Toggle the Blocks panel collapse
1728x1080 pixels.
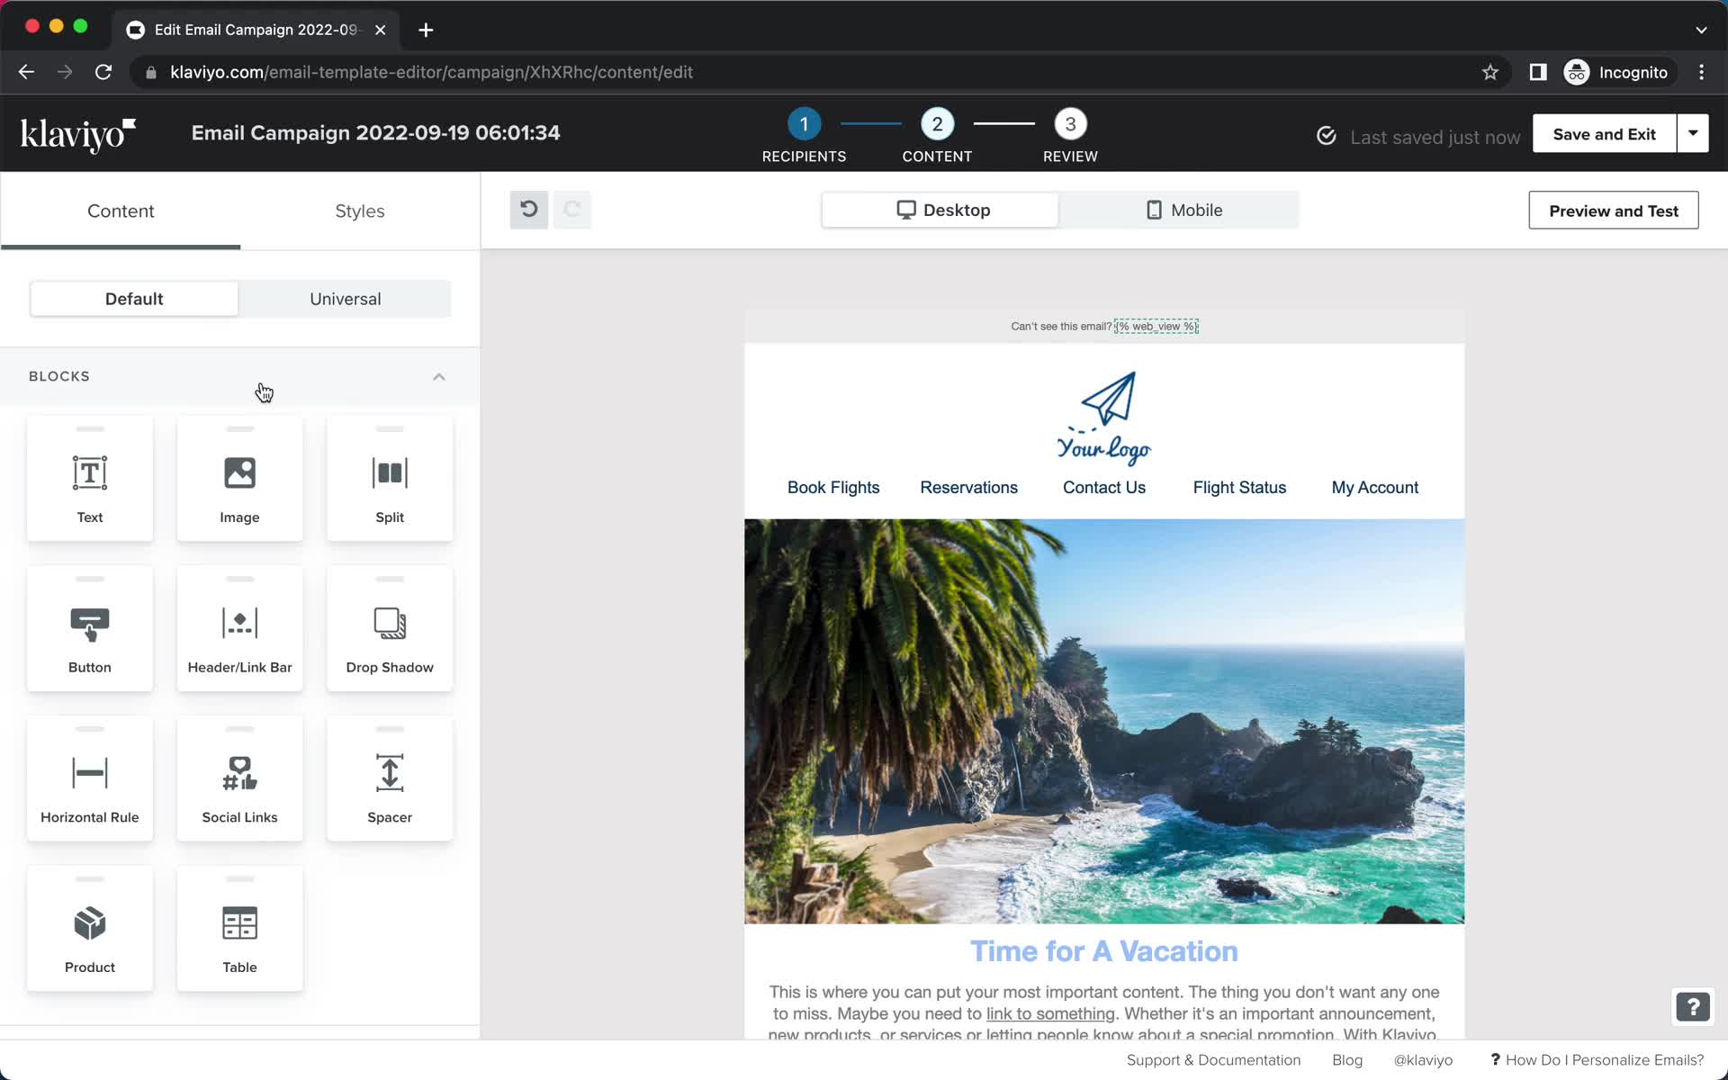pos(439,376)
